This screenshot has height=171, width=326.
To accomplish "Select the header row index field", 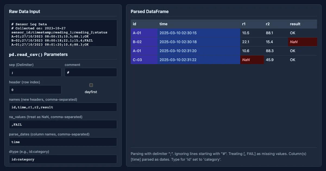I will [35, 90].
